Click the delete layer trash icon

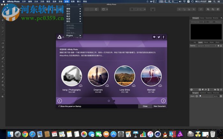click(x=221, y=89)
